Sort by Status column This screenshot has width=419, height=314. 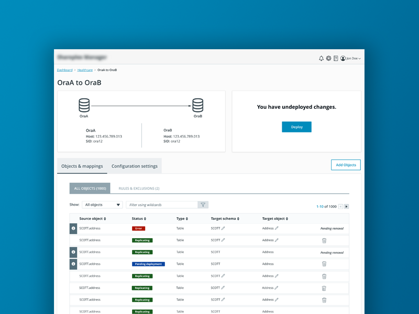pyautogui.click(x=139, y=218)
